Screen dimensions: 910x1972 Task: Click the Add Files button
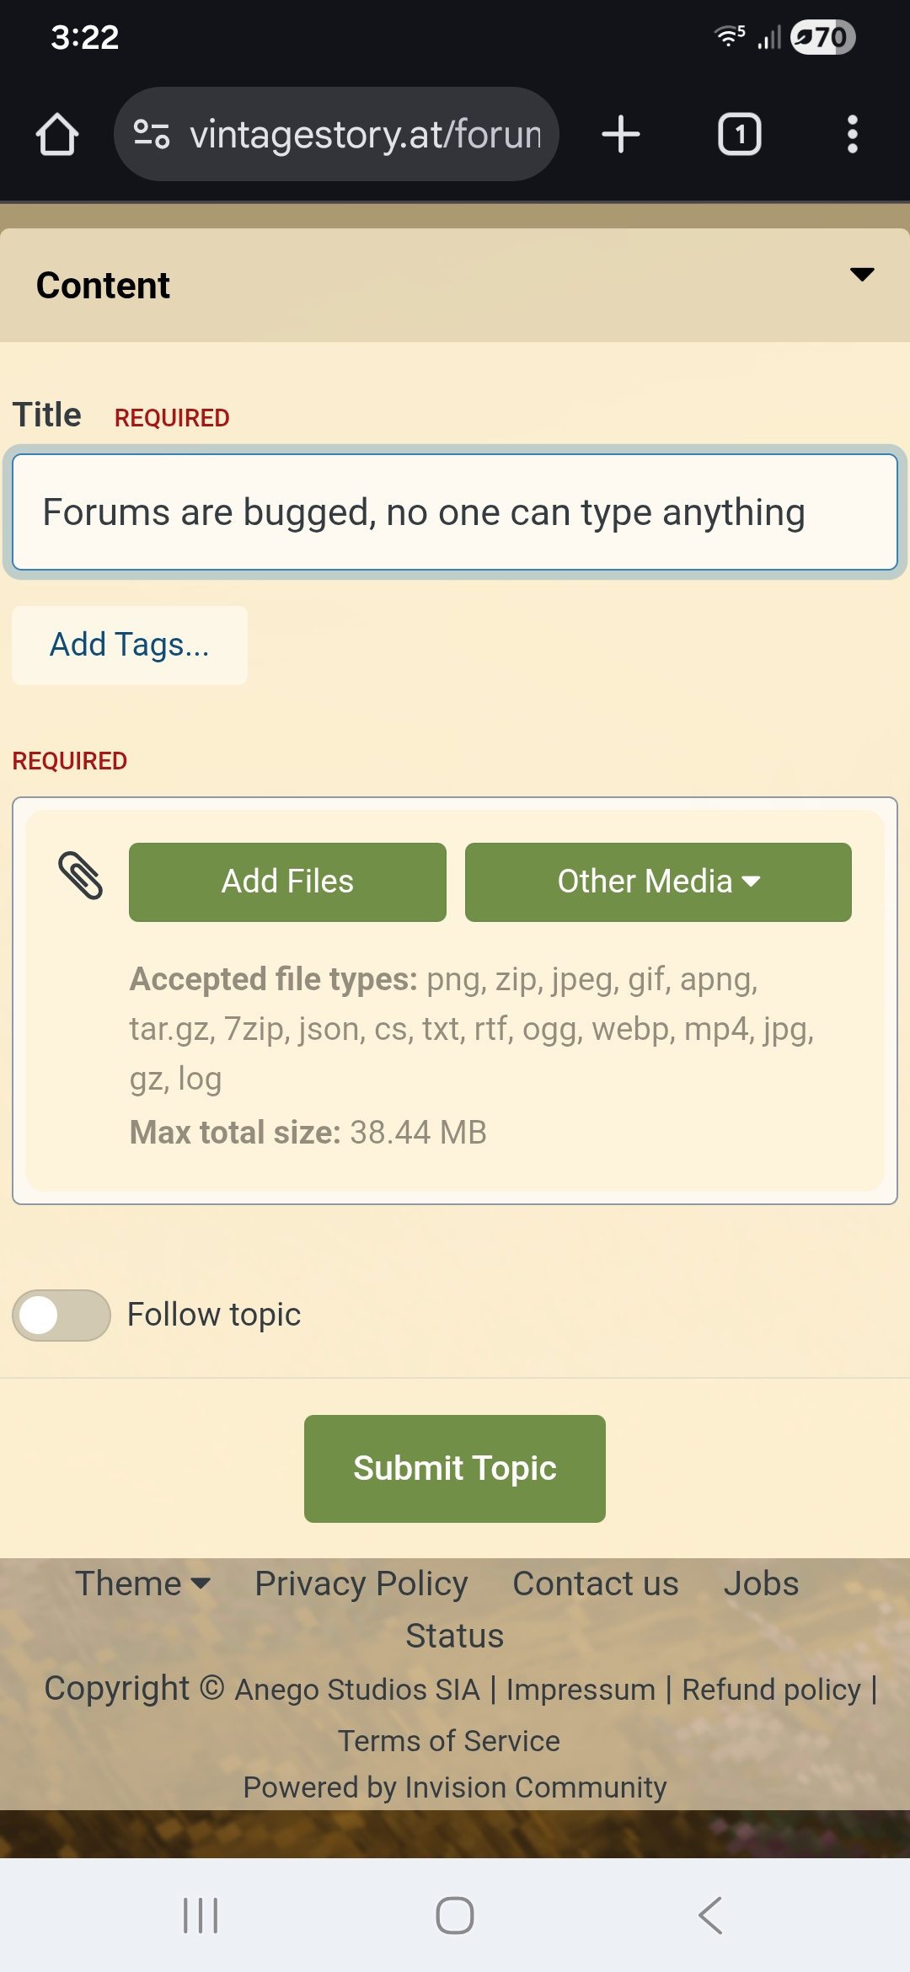[287, 882]
